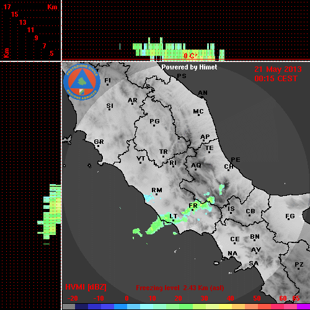
Task: Click the PE label on the Adriatic coast
Action: pos(236,159)
